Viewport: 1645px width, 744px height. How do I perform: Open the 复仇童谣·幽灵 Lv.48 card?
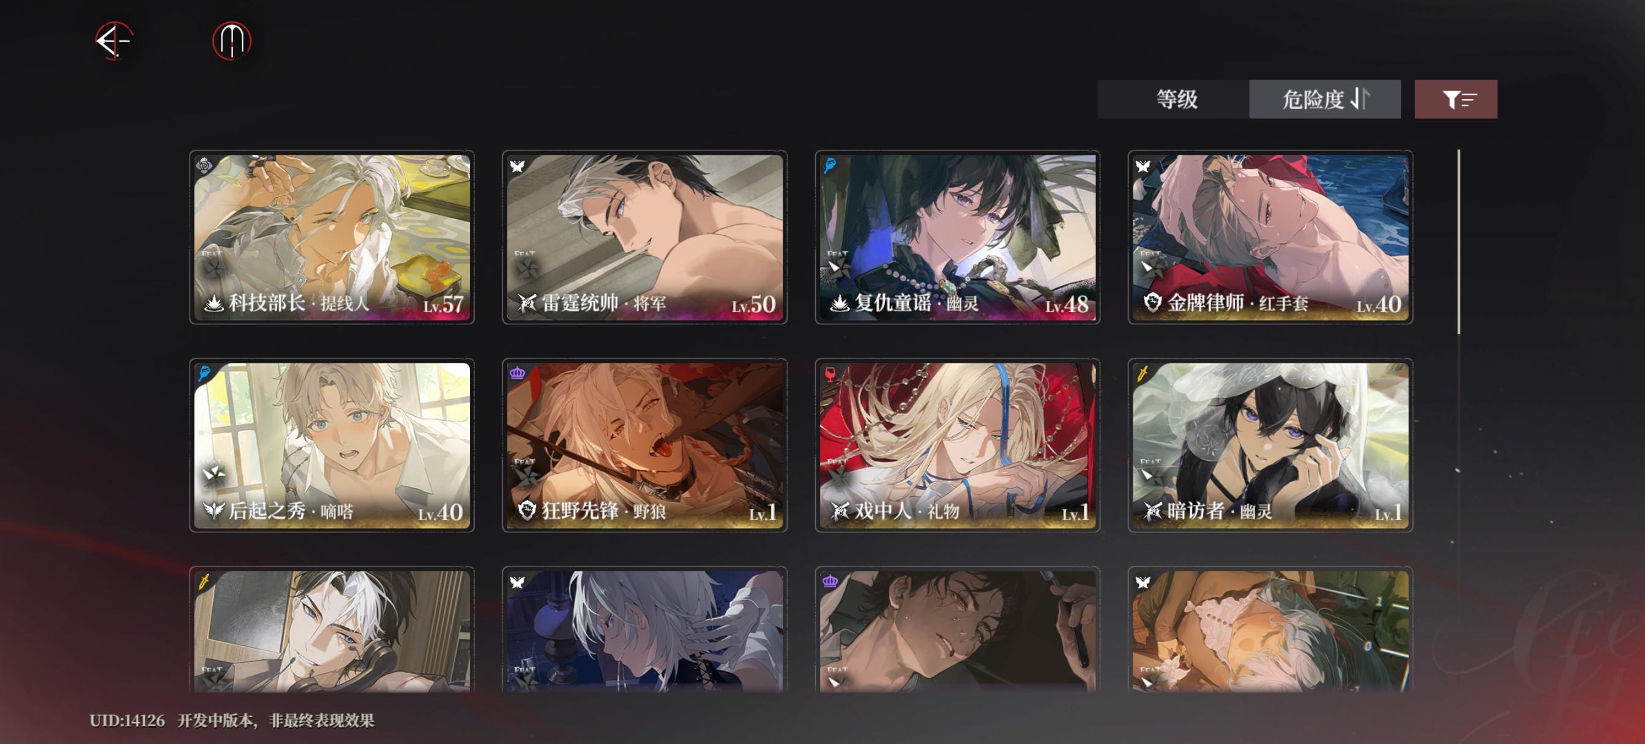957,237
